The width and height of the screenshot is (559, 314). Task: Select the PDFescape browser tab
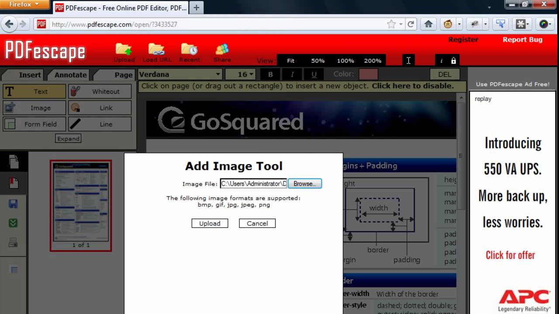pyautogui.click(x=121, y=8)
